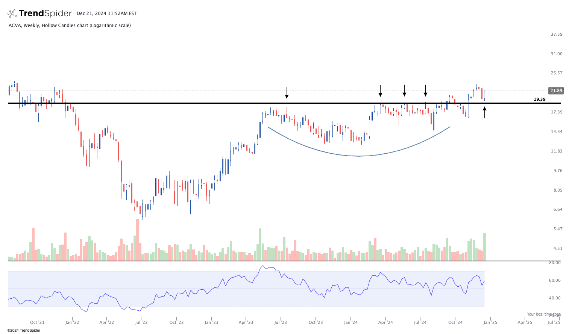
Task: Click the 80.00 RSI axis label
Action: click(x=555, y=263)
